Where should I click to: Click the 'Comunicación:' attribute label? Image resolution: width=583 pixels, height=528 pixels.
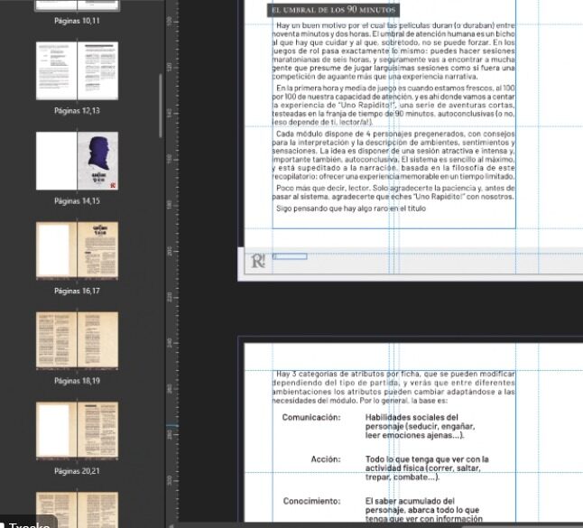click(x=311, y=418)
